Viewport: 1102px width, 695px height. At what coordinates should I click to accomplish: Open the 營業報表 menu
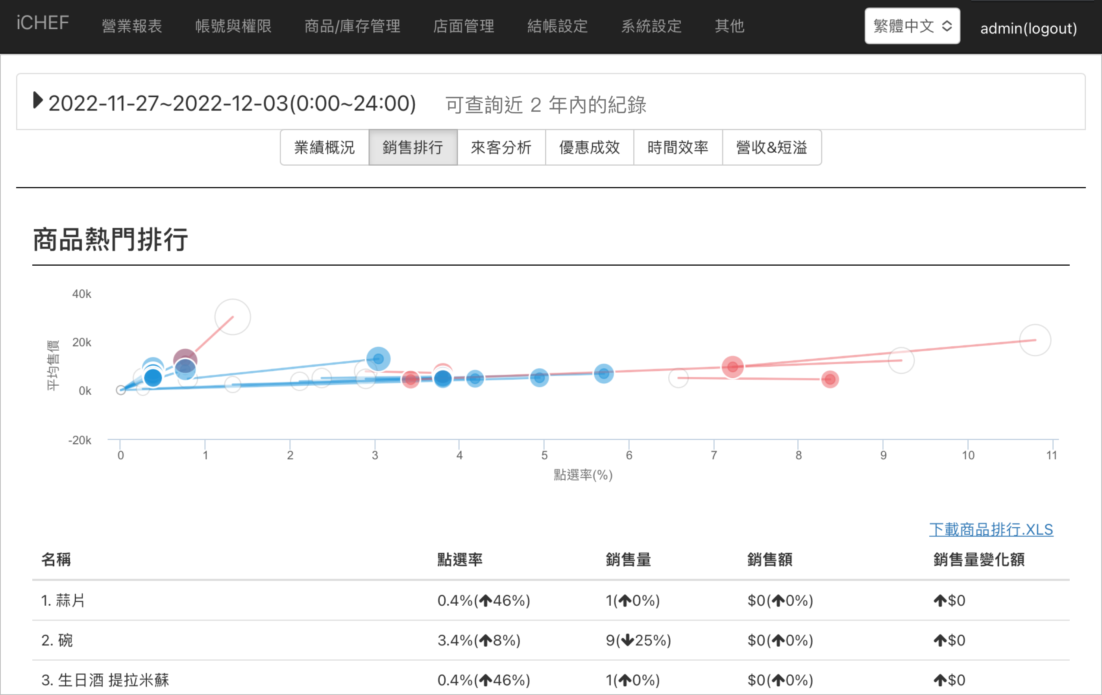(x=132, y=26)
